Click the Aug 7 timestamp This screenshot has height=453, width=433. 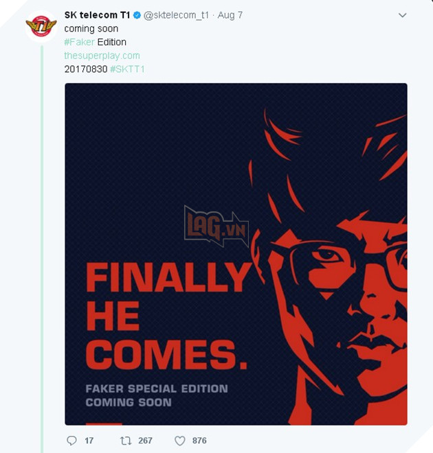coord(230,15)
